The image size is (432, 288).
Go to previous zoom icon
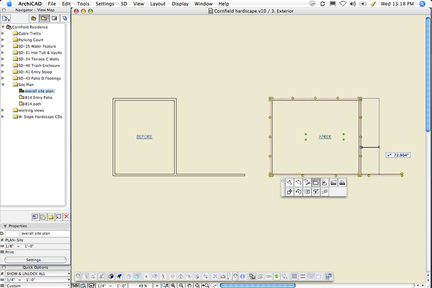[205, 285]
